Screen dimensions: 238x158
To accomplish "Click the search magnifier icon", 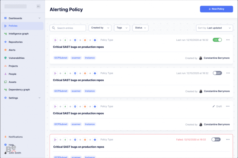I will pos(53,28).
